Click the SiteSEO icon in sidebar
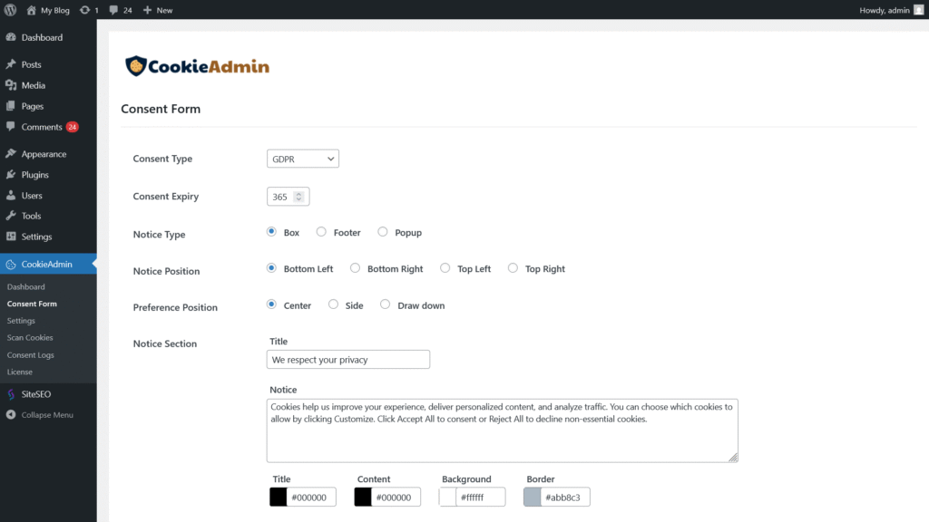Image resolution: width=929 pixels, height=522 pixels. tap(11, 394)
